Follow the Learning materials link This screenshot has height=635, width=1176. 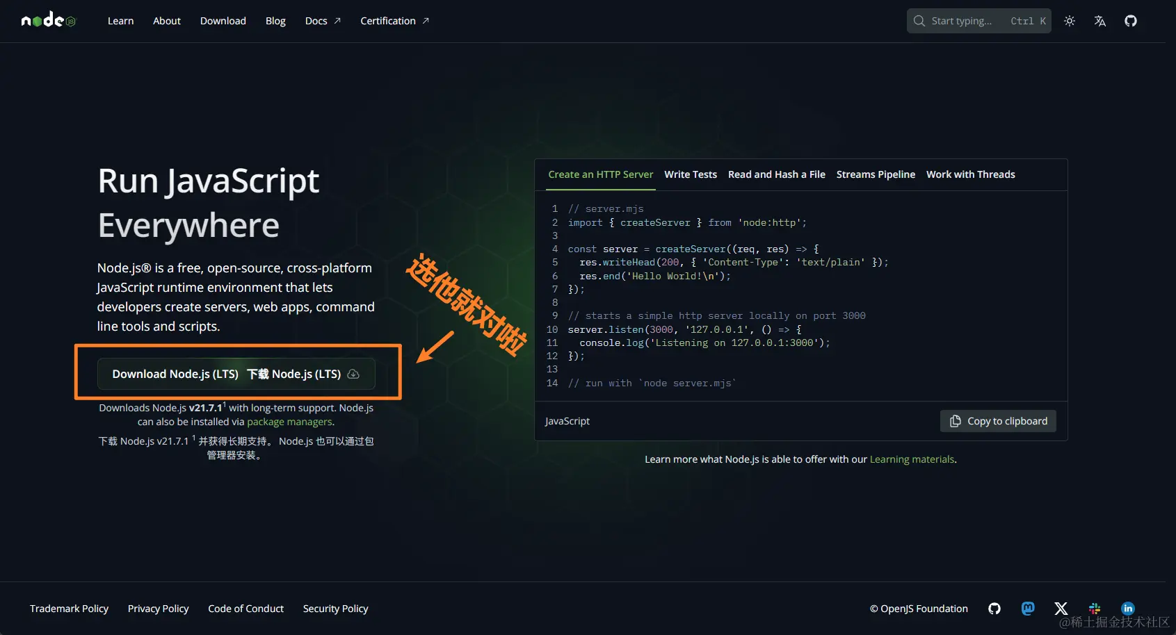912,459
